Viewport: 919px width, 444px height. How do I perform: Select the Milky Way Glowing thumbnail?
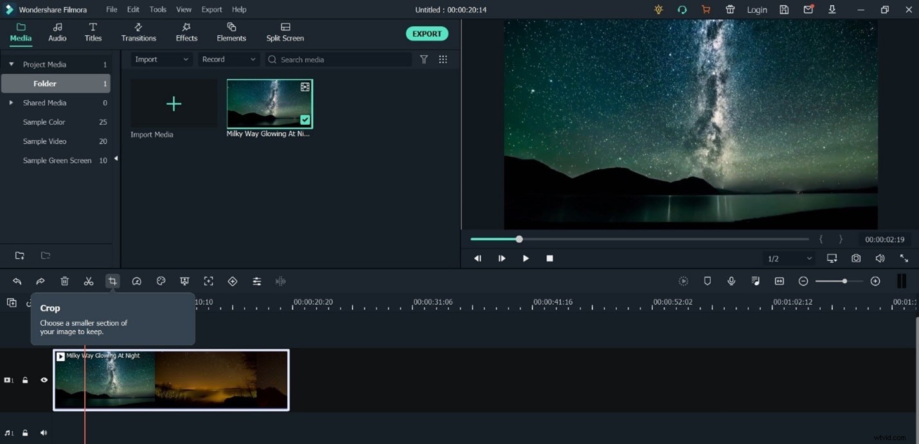(x=269, y=103)
